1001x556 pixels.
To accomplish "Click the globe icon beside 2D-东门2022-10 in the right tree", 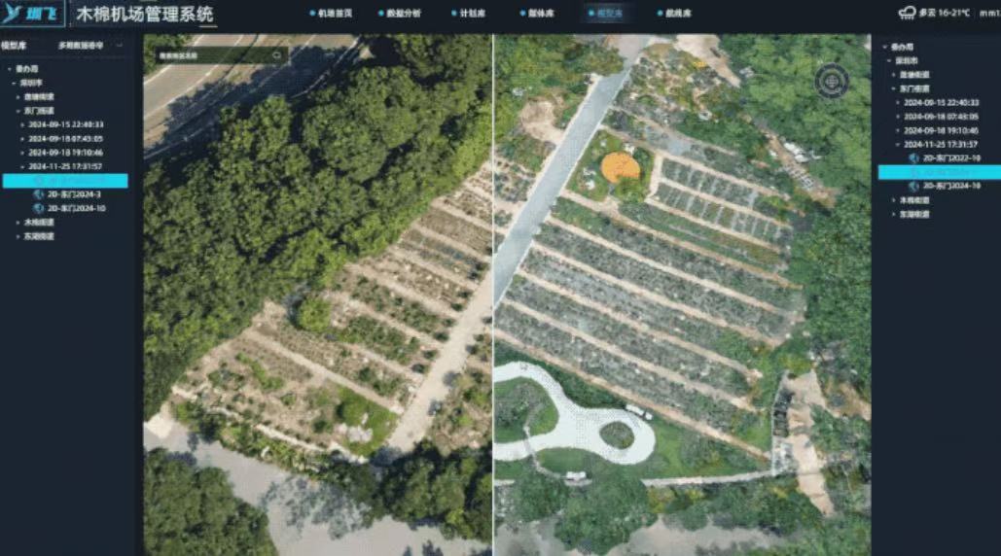I will point(913,158).
